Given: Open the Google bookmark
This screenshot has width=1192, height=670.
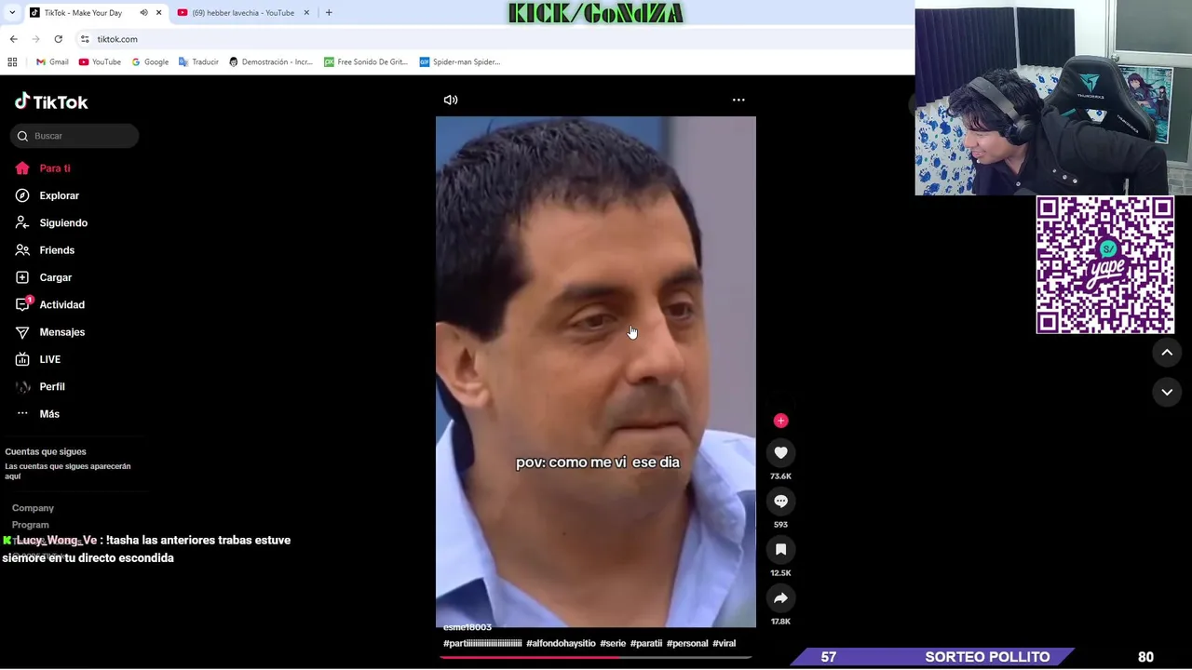Looking at the screenshot, I should pyautogui.click(x=150, y=62).
